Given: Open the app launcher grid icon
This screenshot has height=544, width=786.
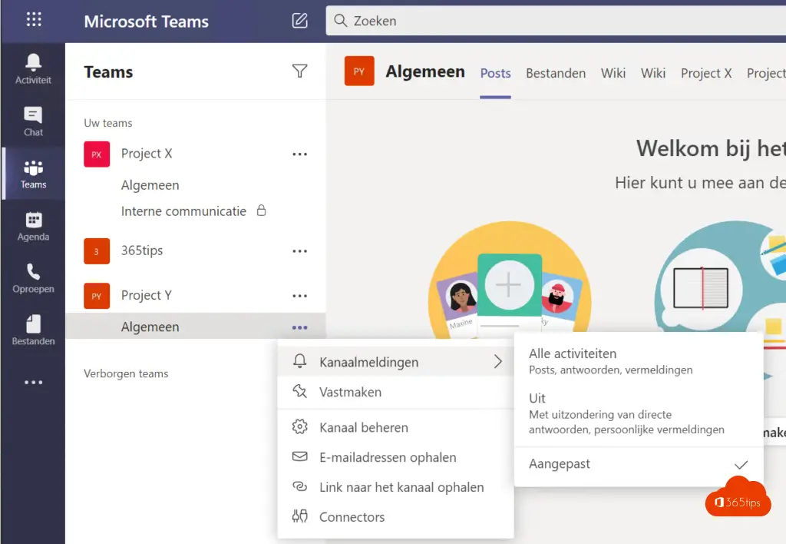Looking at the screenshot, I should point(34,19).
